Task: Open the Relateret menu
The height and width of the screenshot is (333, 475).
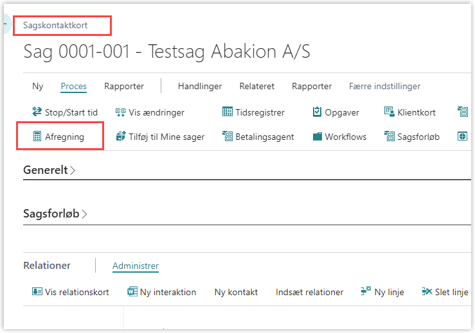Action: click(256, 86)
